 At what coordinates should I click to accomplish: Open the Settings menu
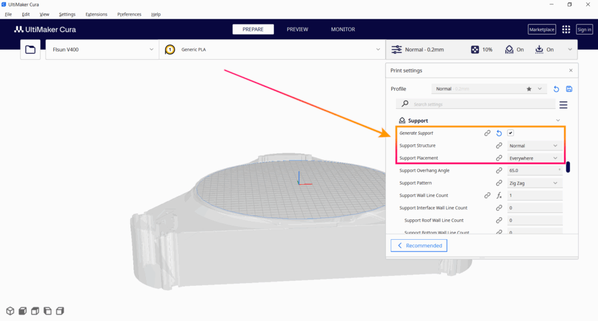point(67,14)
